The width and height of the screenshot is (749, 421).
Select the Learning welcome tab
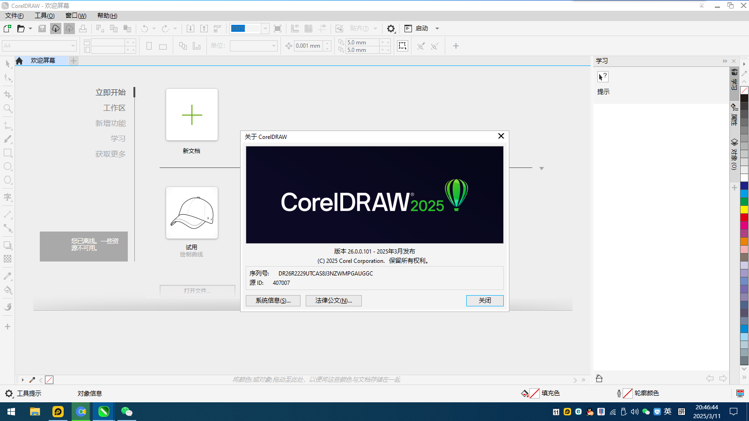(118, 139)
